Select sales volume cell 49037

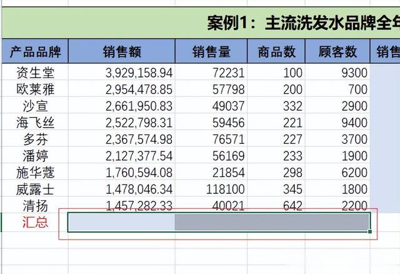tap(211, 106)
